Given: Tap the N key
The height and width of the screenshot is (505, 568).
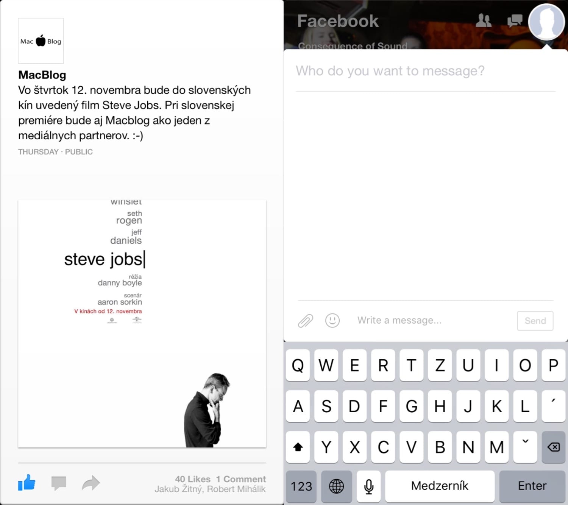Looking at the screenshot, I should [468, 447].
